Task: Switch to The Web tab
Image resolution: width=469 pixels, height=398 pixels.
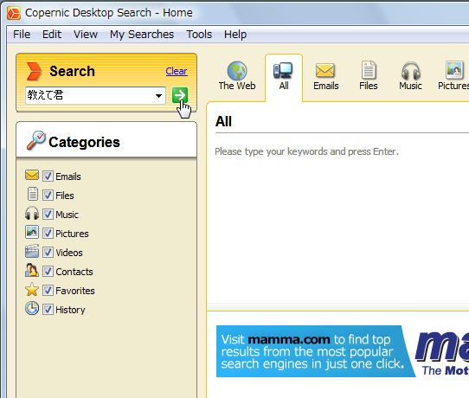Action: [x=237, y=76]
